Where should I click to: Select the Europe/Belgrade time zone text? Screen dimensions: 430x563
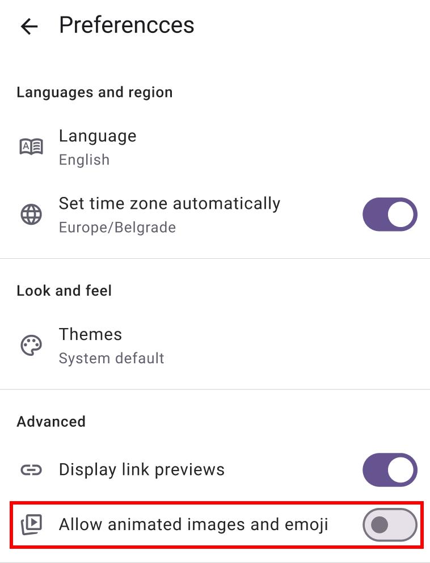(117, 228)
